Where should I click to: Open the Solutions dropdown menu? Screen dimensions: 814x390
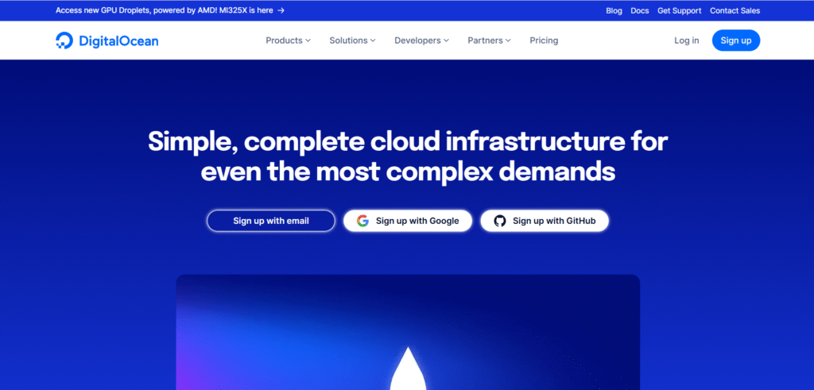click(352, 41)
